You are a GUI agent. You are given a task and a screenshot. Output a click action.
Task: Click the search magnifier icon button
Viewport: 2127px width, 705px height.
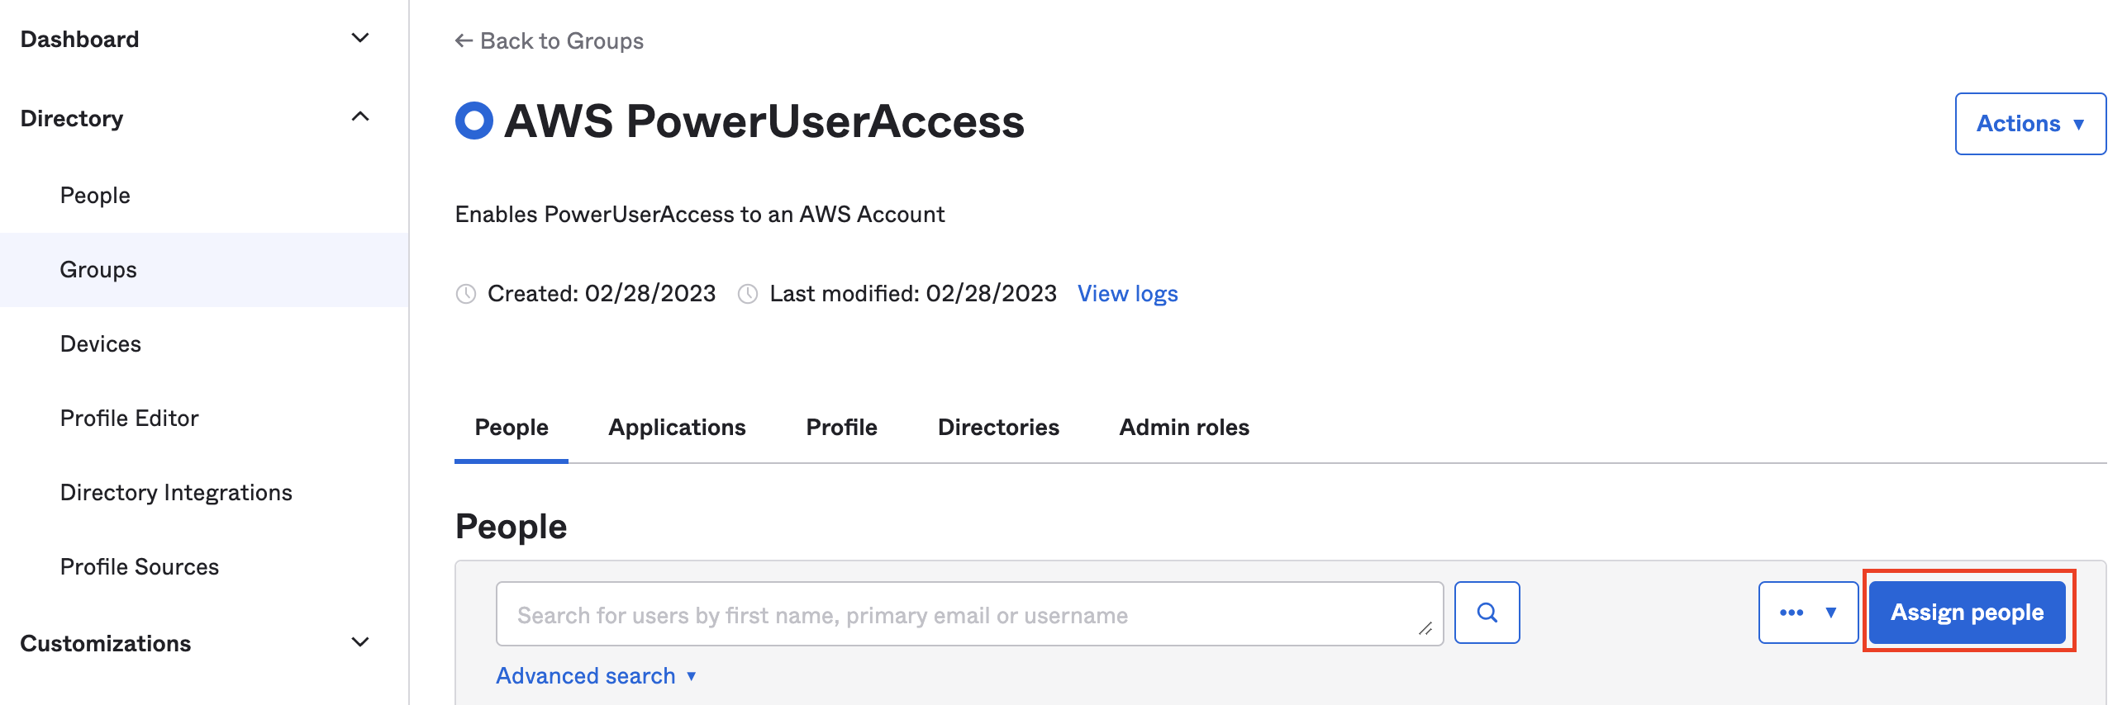[1487, 613]
